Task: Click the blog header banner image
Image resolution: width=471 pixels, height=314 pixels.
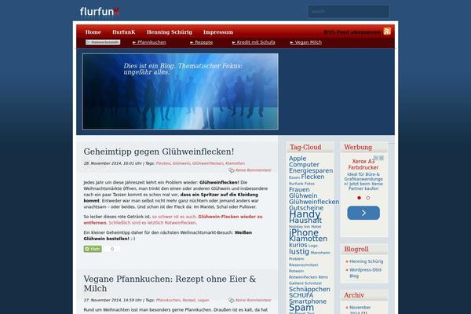Action: 181,92
